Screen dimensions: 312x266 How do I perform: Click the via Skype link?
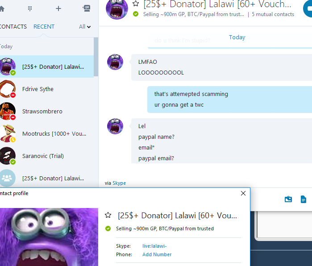(x=119, y=183)
